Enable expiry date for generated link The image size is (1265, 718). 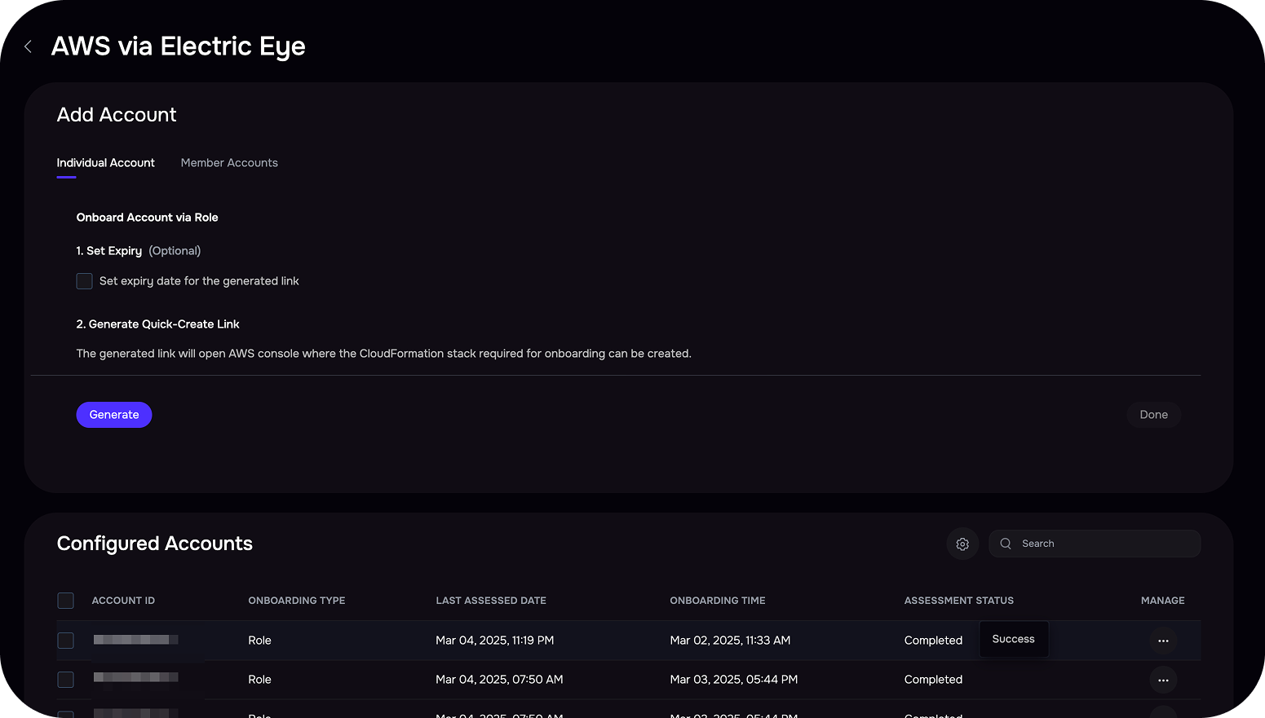[84, 281]
